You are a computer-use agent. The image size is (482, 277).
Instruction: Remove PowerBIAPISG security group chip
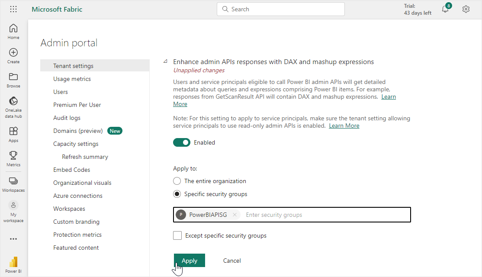pos(235,215)
